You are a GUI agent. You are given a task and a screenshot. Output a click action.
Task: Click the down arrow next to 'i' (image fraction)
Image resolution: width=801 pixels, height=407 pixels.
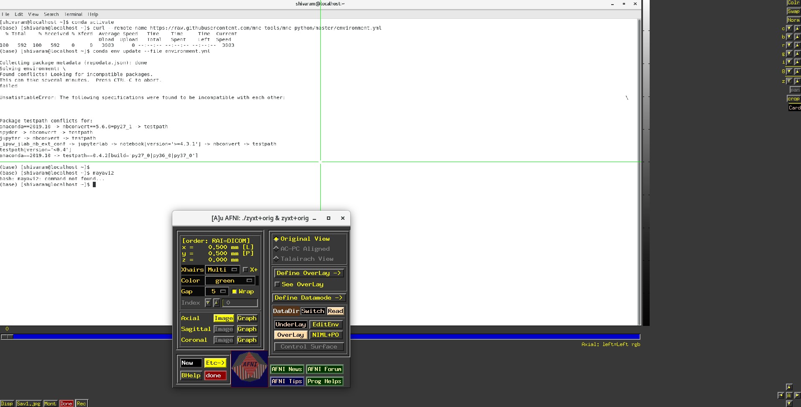(789, 62)
